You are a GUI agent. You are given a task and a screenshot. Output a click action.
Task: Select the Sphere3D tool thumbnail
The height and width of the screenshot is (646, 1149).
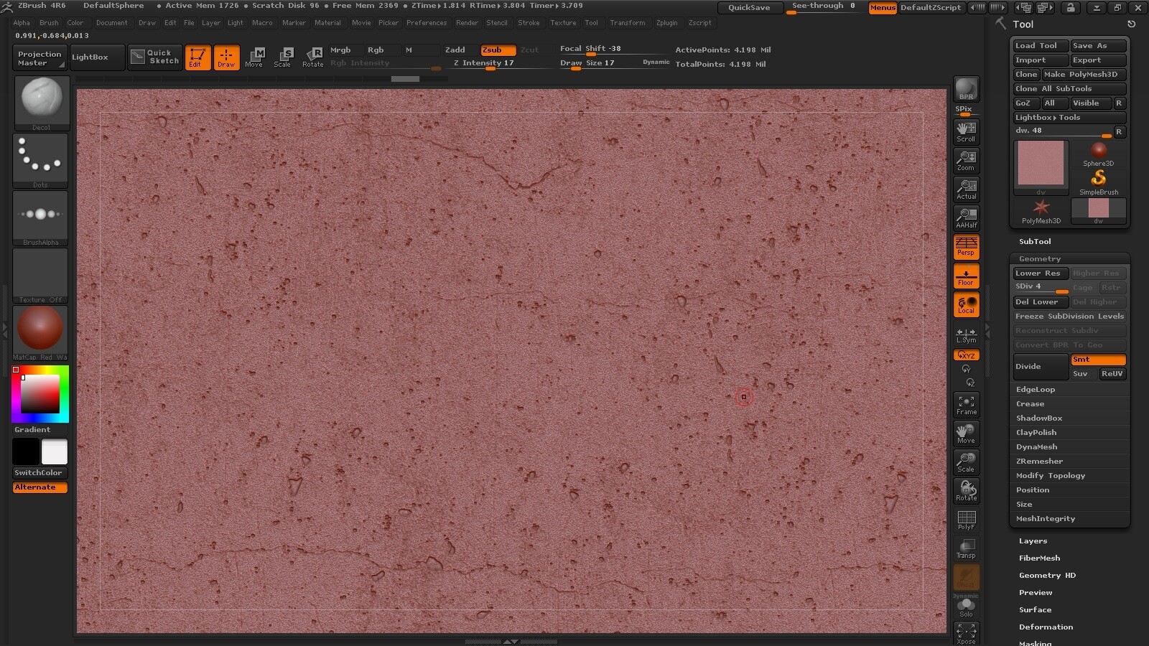[x=1098, y=154]
